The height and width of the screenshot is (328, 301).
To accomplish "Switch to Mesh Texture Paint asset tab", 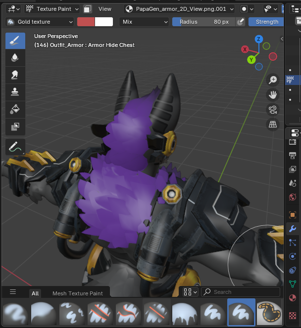I will pyautogui.click(x=78, y=293).
